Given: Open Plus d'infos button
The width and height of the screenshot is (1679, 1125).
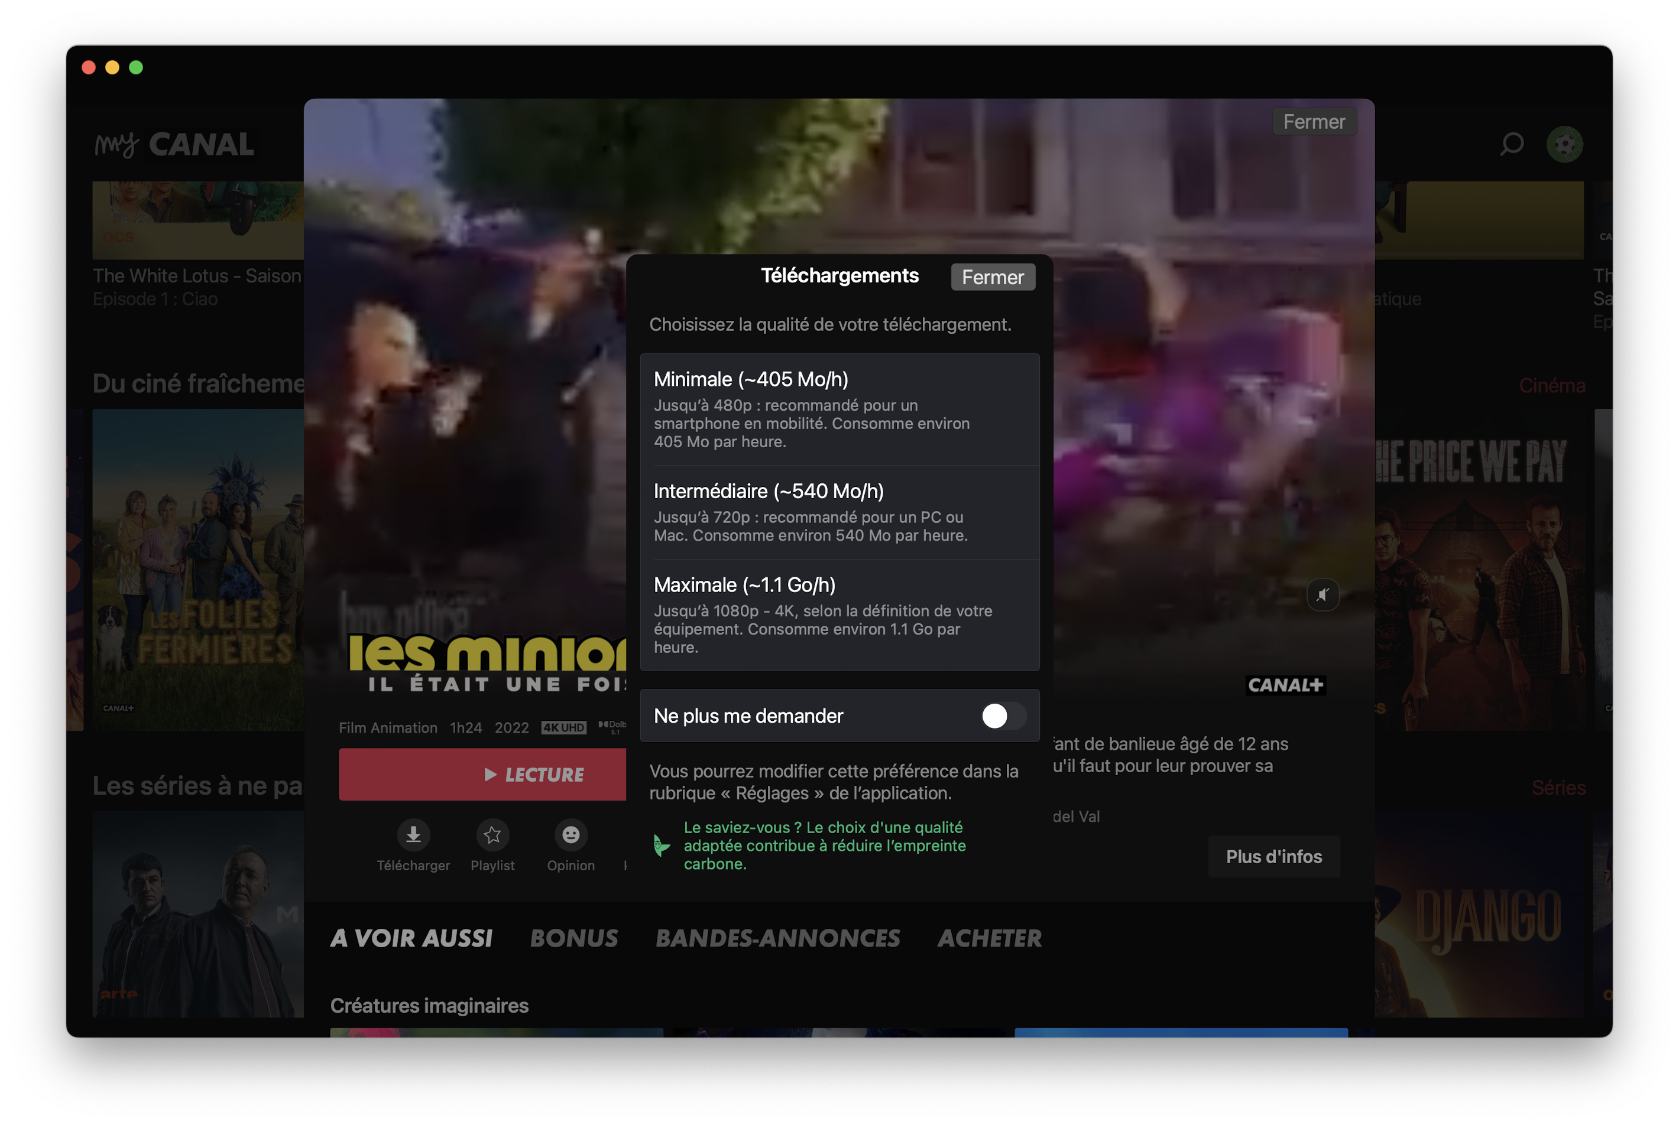Looking at the screenshot, I should coord(1273,857).
